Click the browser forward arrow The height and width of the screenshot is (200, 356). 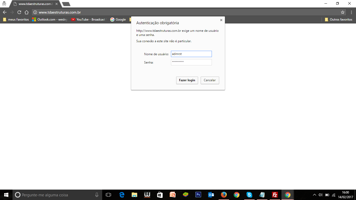click(x=12, y=12)
